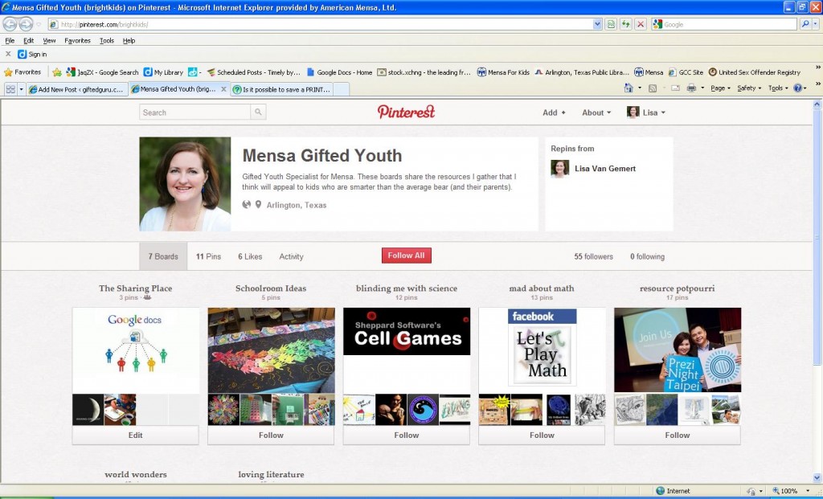This screenshot has height=499, width=823.
Task: Open the About dropdown in the Pinterest header
Action: pyautogui.click(x=596, y=112)
